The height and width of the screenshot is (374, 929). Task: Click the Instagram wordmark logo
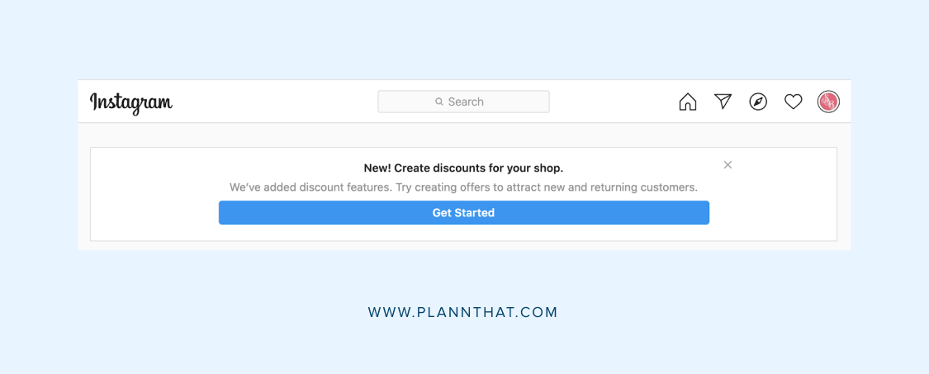point(131,103)
